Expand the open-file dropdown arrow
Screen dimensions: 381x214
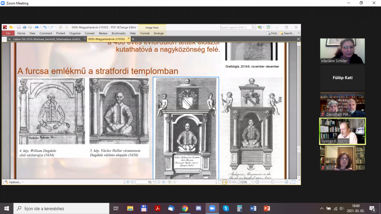pyautogui.click(x=15, y=27)
